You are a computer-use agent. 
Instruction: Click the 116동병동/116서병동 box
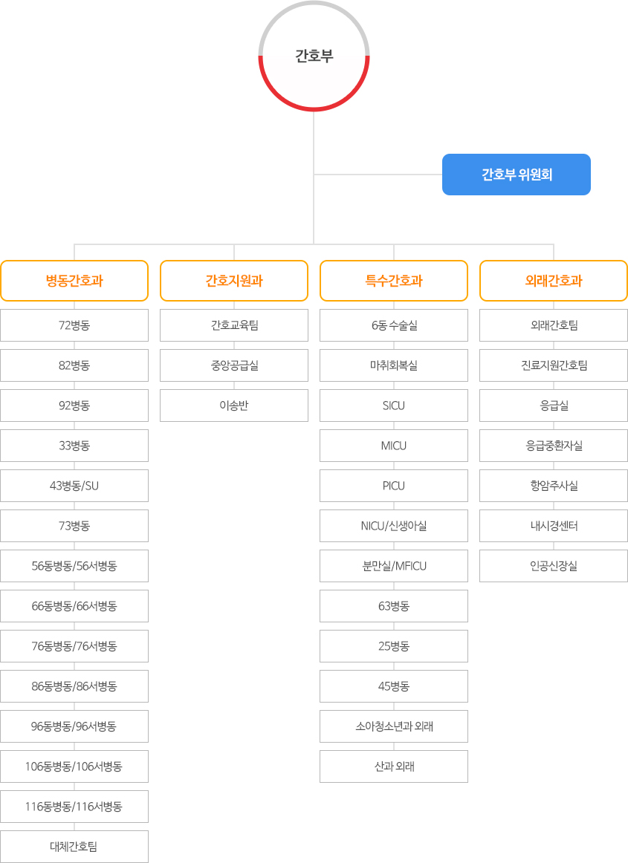(x=74, y=807)
